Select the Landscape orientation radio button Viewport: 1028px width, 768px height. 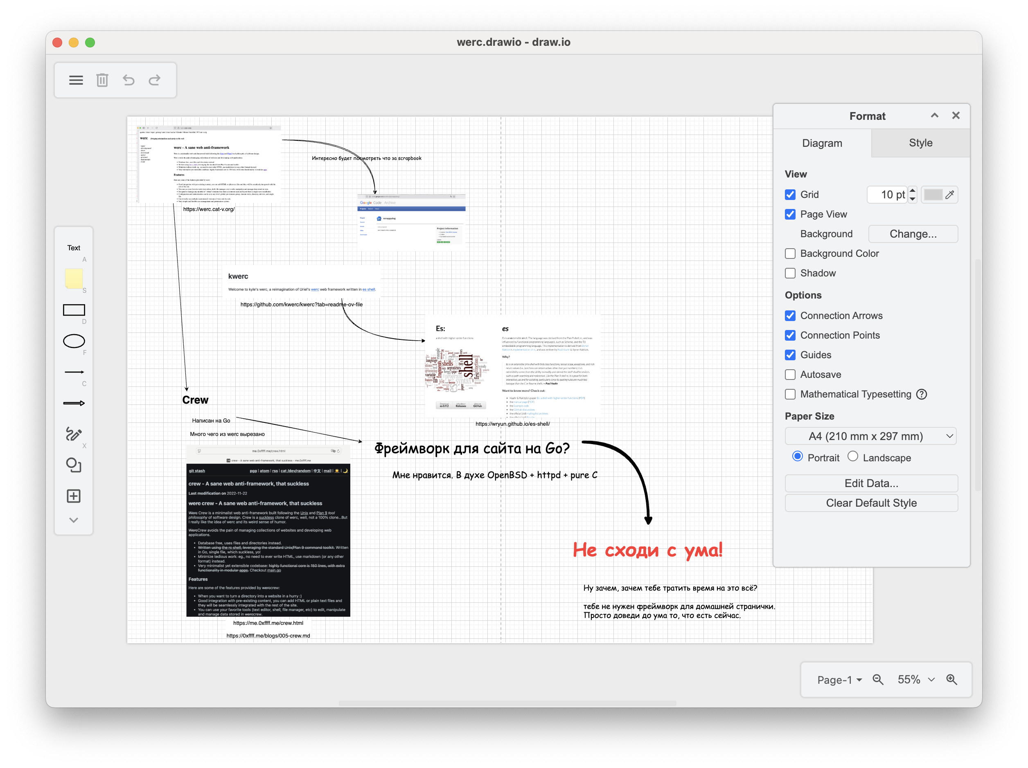[853, 456]
